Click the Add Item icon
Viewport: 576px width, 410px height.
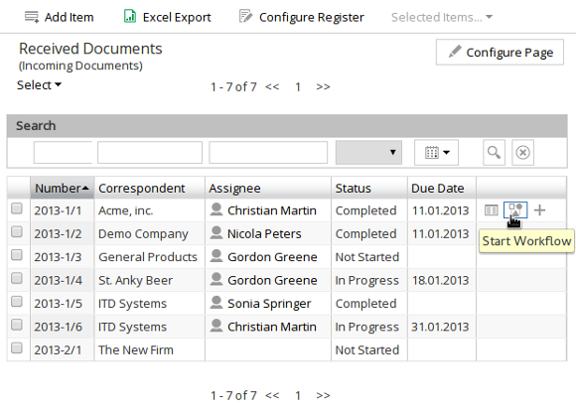pos(32,17)
